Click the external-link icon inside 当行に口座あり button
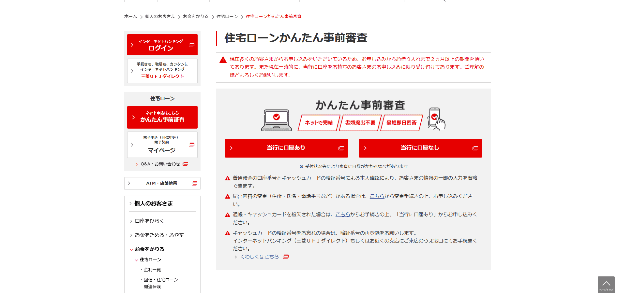Image resolution: width=617 pixels, height=293 pixels. coord(341,148)
